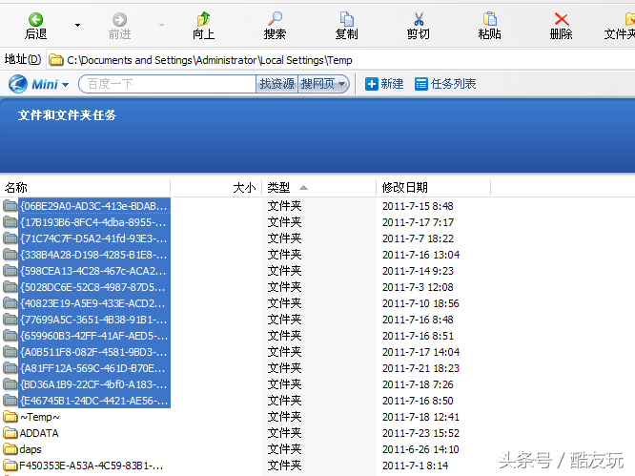Click folder icon beside ~Temp~

click(x=10, y=417)
